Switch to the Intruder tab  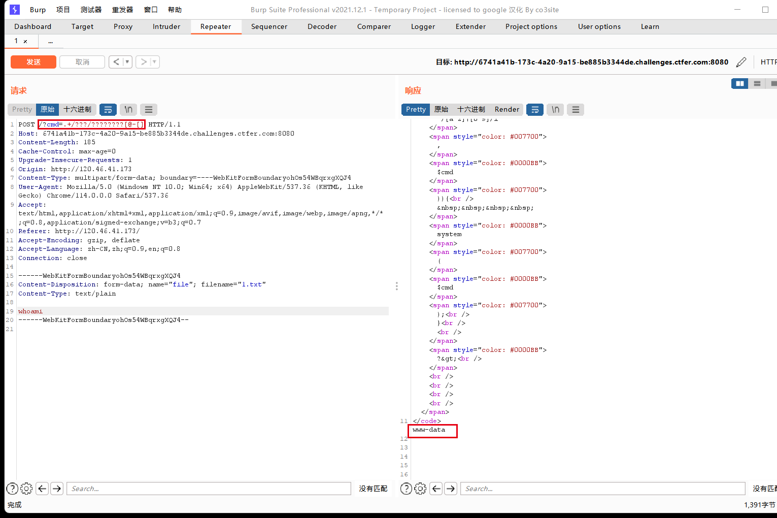point(166,26)
